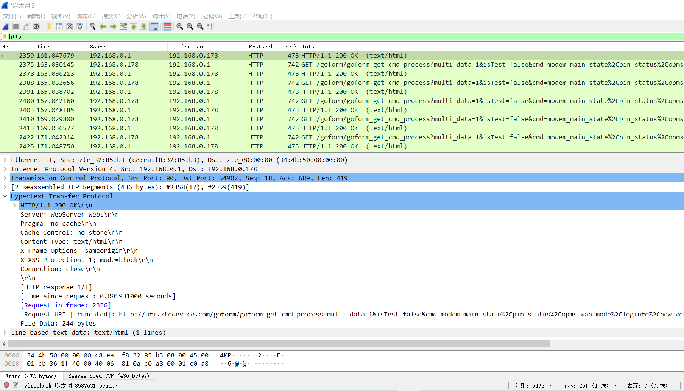This screenshot has width=684, height=391.
Task: Sort packets by the Protocol column
Action: click(x=262, y=47)
